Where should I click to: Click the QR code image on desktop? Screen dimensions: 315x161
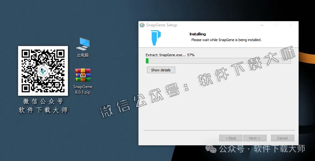tap(43, 71)
